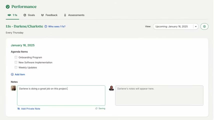Click the Saving status text
This screenshot has width=214, height=120.
pyautogui.click(x=102, y=108)
